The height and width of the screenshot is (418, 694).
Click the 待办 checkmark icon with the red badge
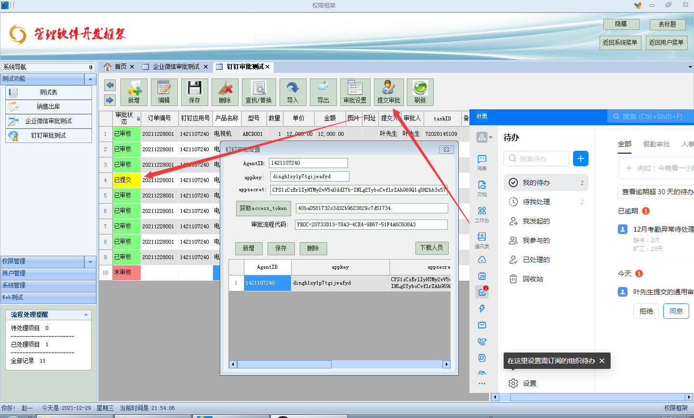tap(482, 291)
